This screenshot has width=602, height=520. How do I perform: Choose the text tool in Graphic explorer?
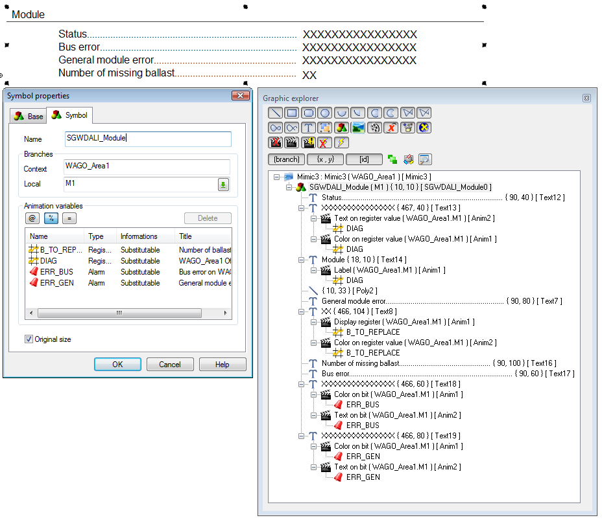click(x=309, y=128)
